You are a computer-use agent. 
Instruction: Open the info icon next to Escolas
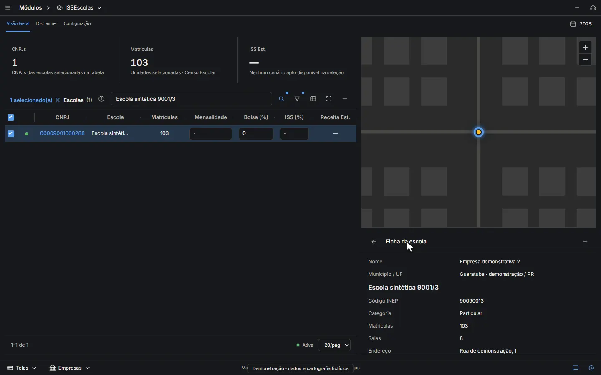(x=101, y=99)
